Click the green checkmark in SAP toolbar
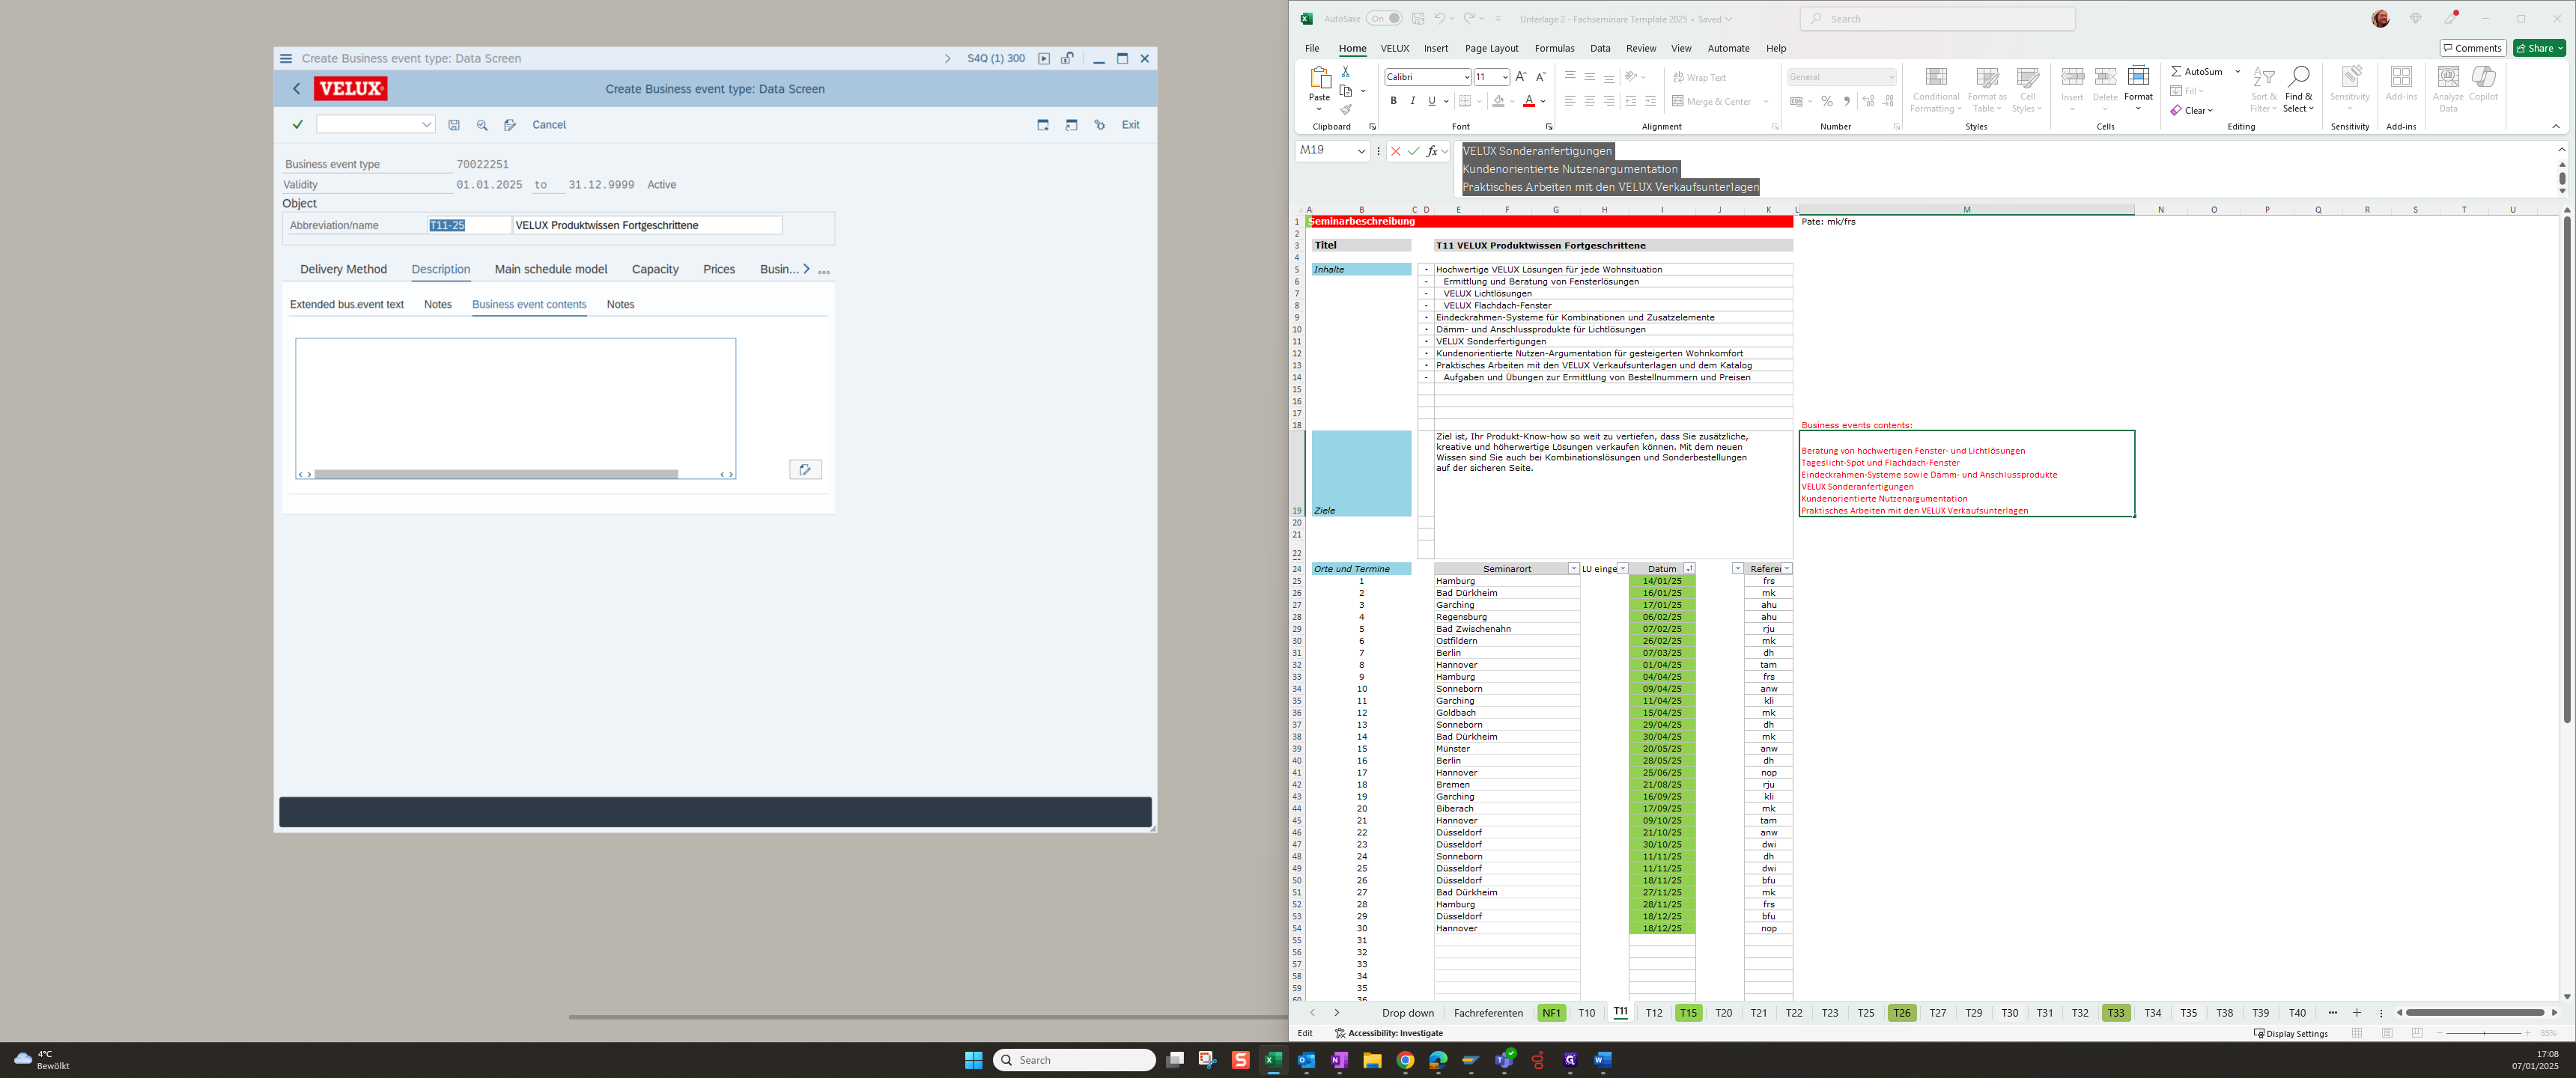Viewport: 2576px width, 1078px height. (x=297, y=125)
